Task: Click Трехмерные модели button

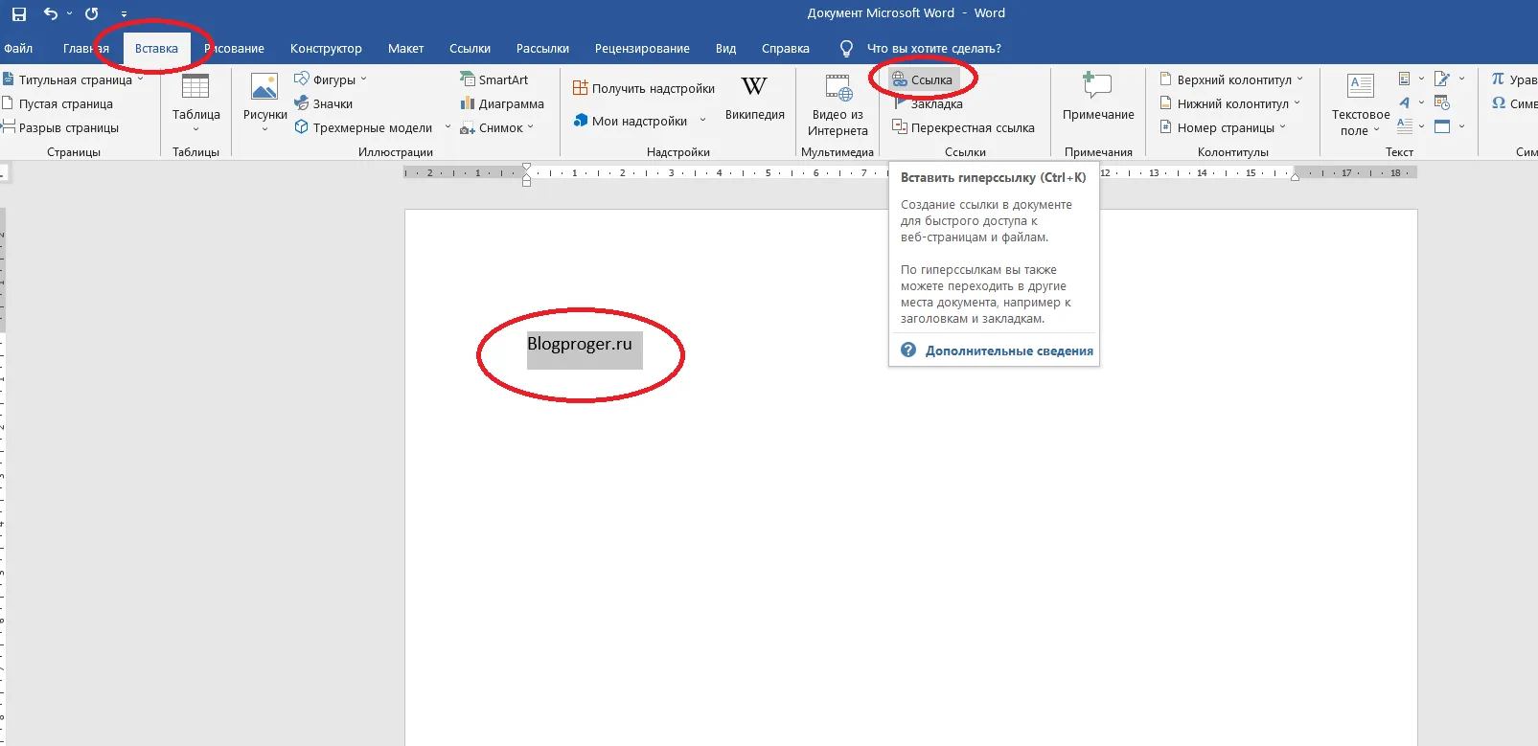Action: coord(363,127)
